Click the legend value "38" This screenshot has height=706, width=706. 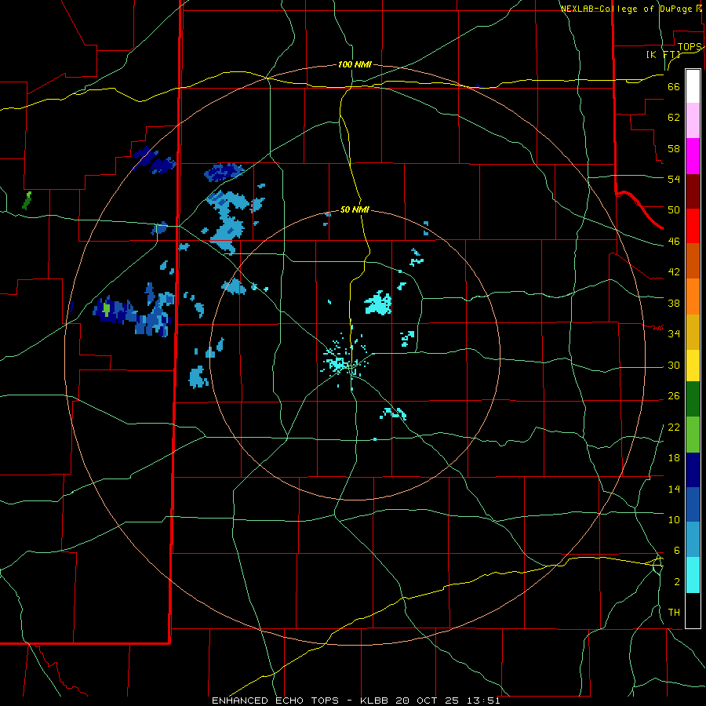point(674,303)
